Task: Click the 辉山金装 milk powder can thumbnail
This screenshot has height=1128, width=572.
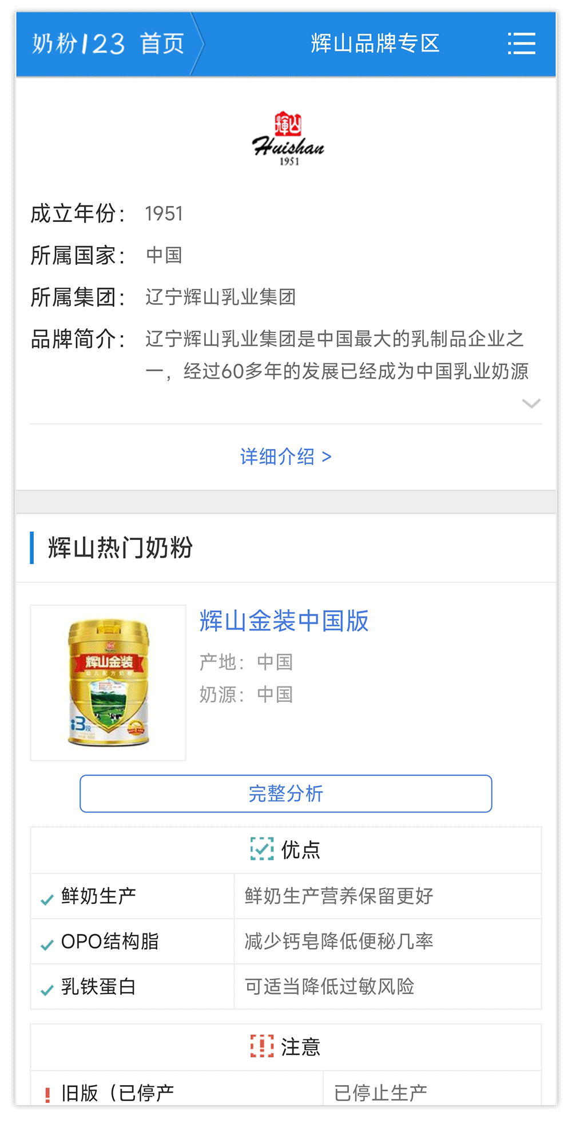Action: (108, 682)
